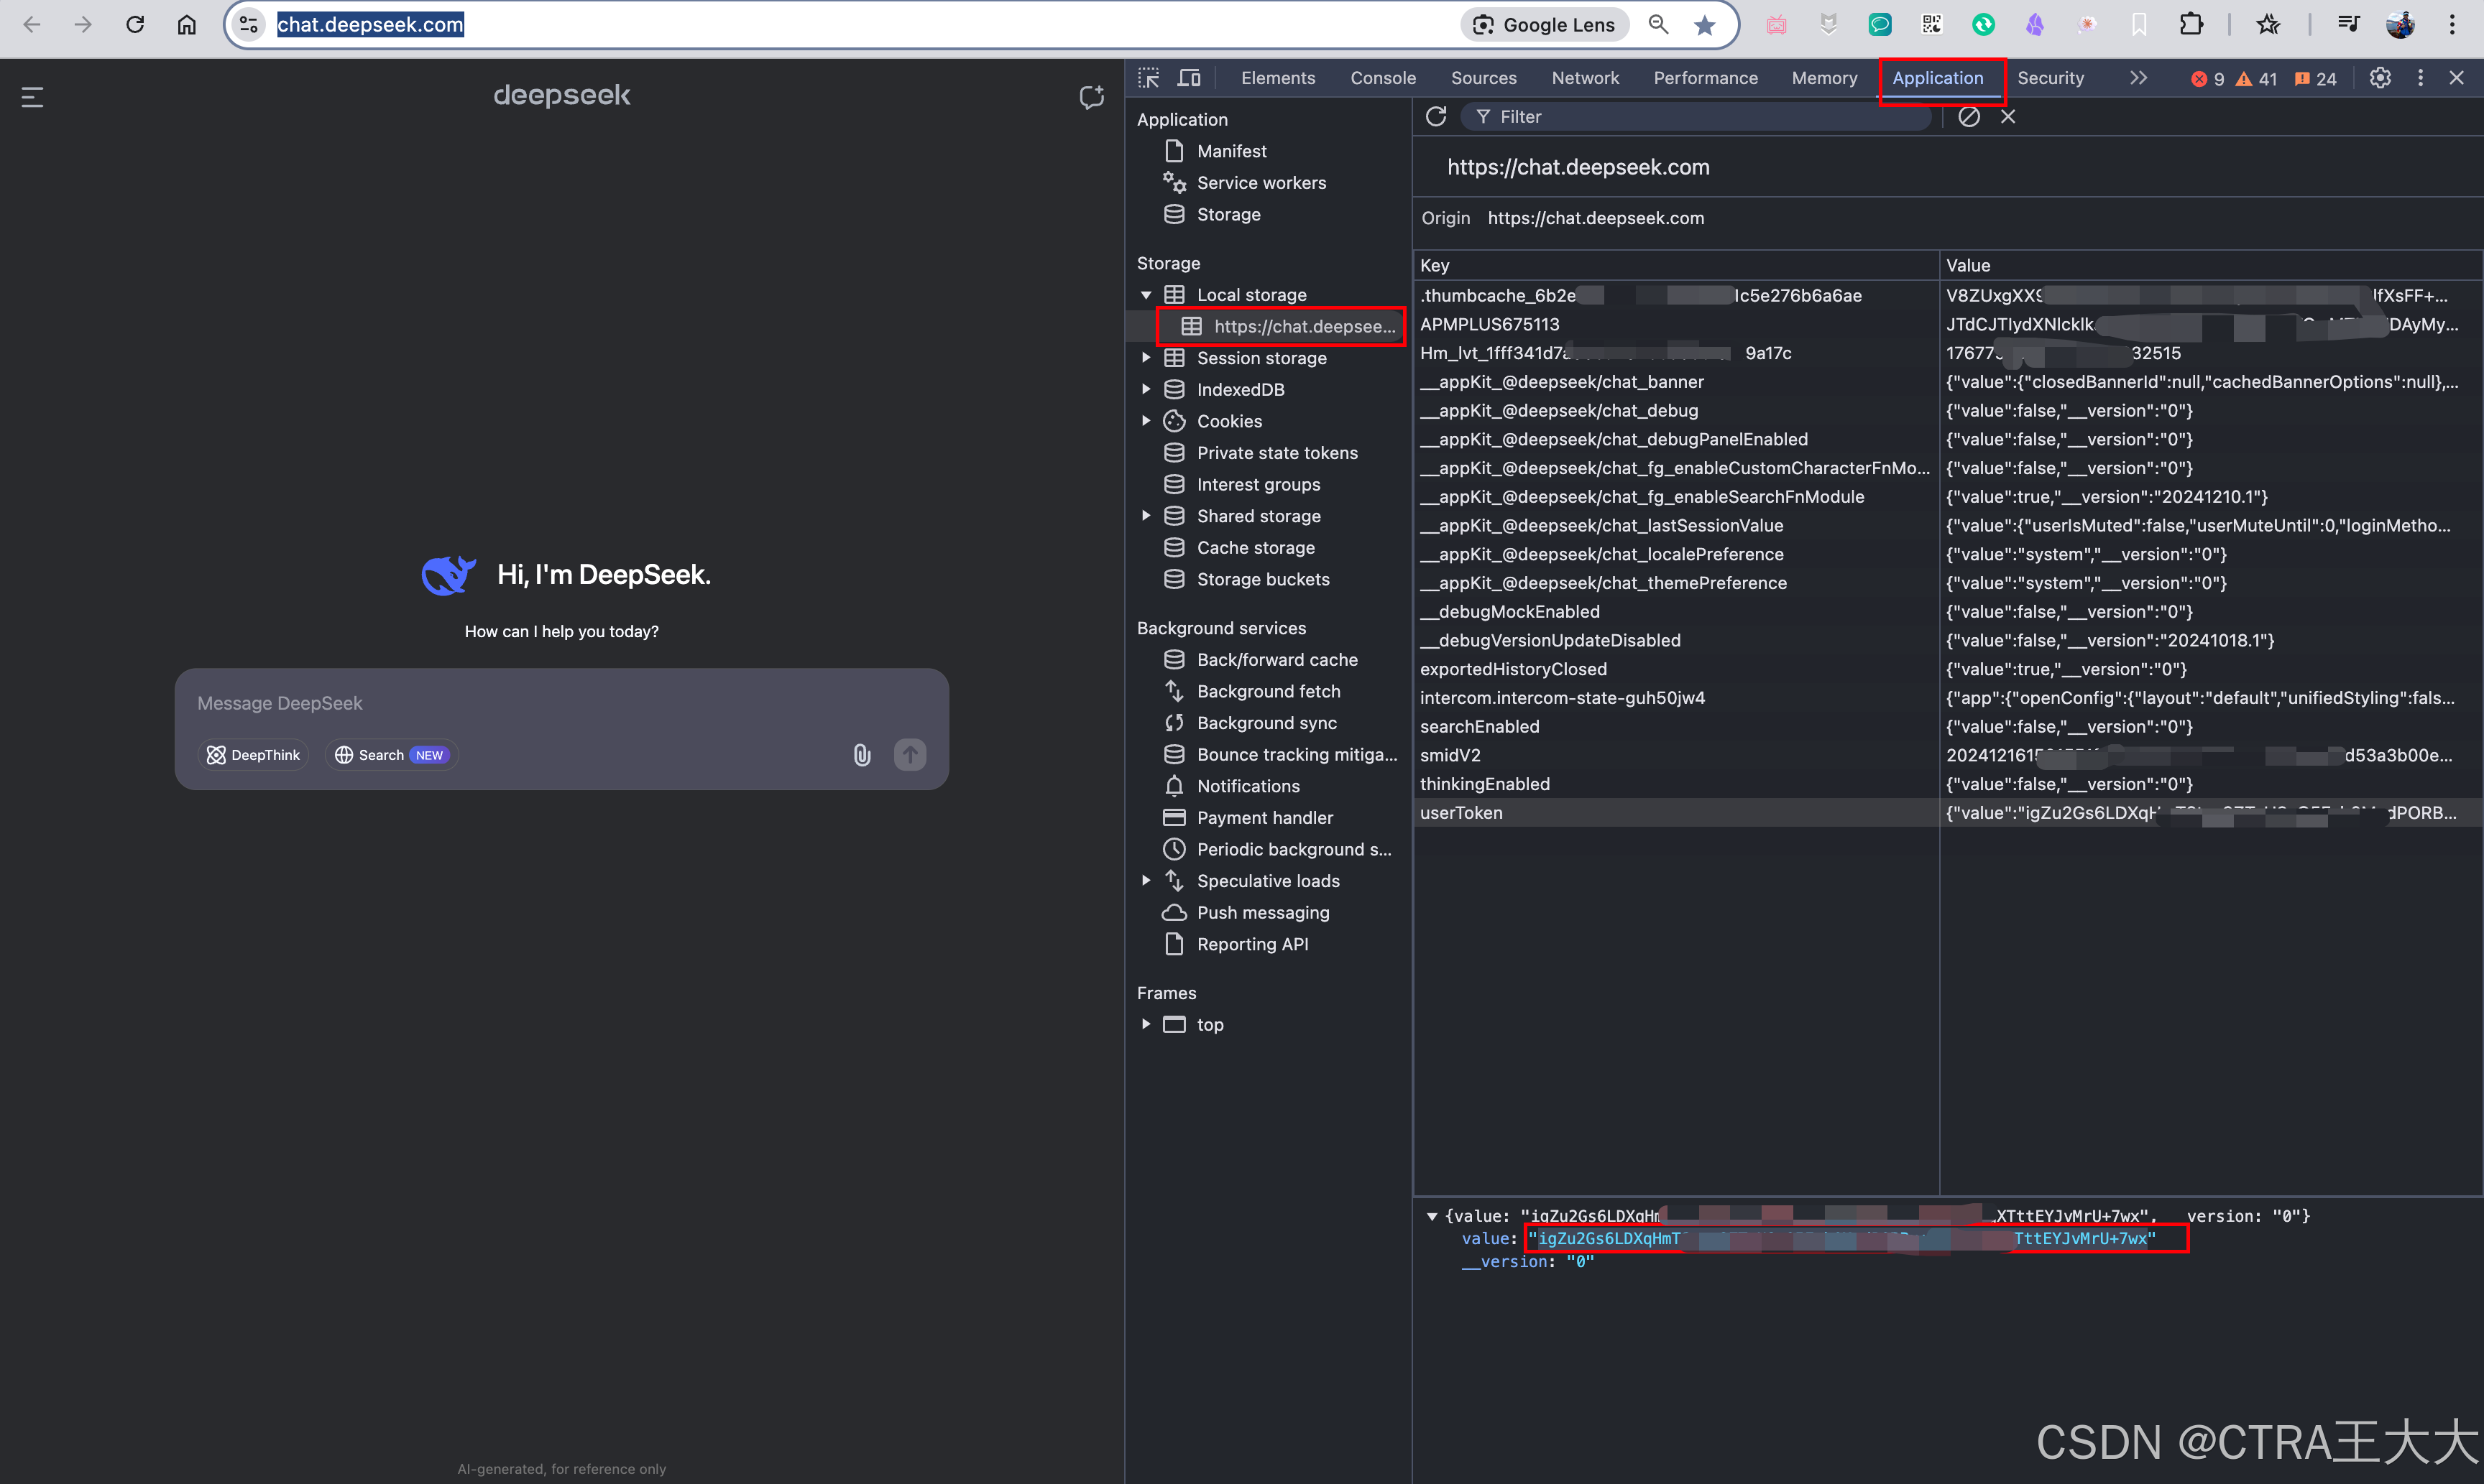Collapse the JSON value preview triangle

pos(1432,1216)
